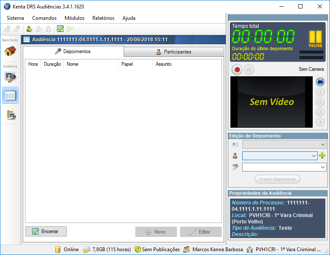
Task: Click the round pause button beside record
Action: [x=249, y=70]
